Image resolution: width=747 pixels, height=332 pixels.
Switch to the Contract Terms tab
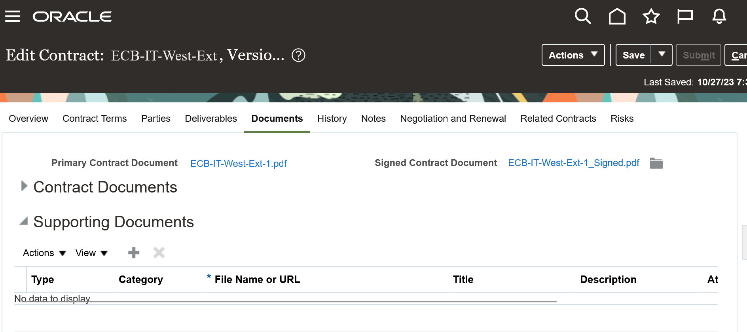pyautogui.click(x=95, y=118)
